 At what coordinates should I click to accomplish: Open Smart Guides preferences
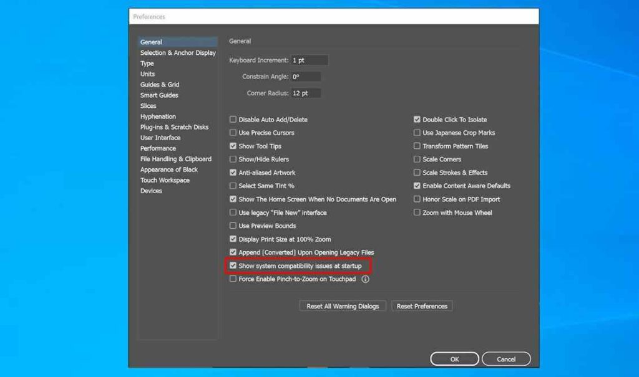159,95
